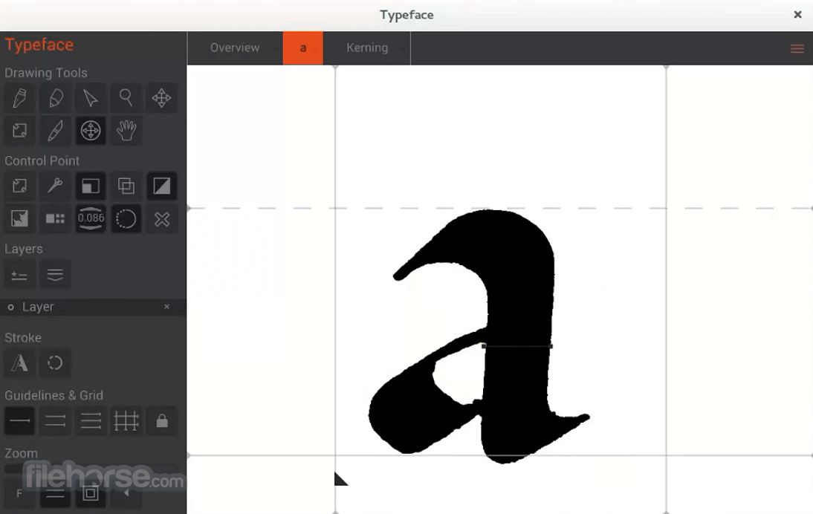Click the F zoom button

[x=20, y=493]
